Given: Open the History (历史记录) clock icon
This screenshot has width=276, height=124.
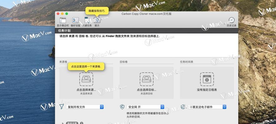Looking at the screenshot, I should pos(231,20).
